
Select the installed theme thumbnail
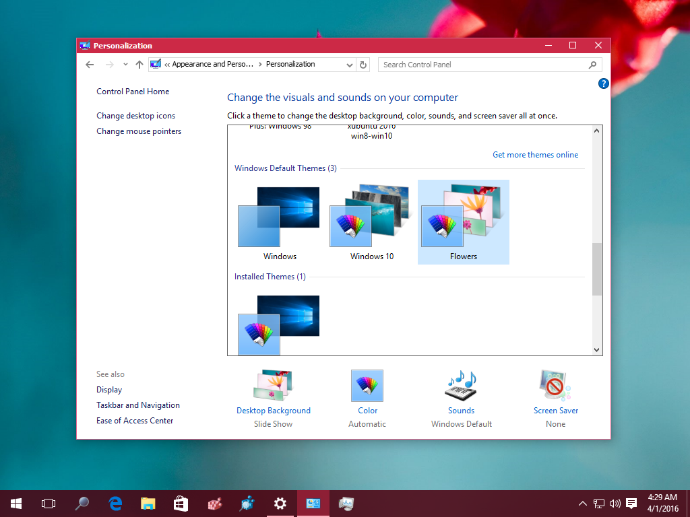(279, 325)
